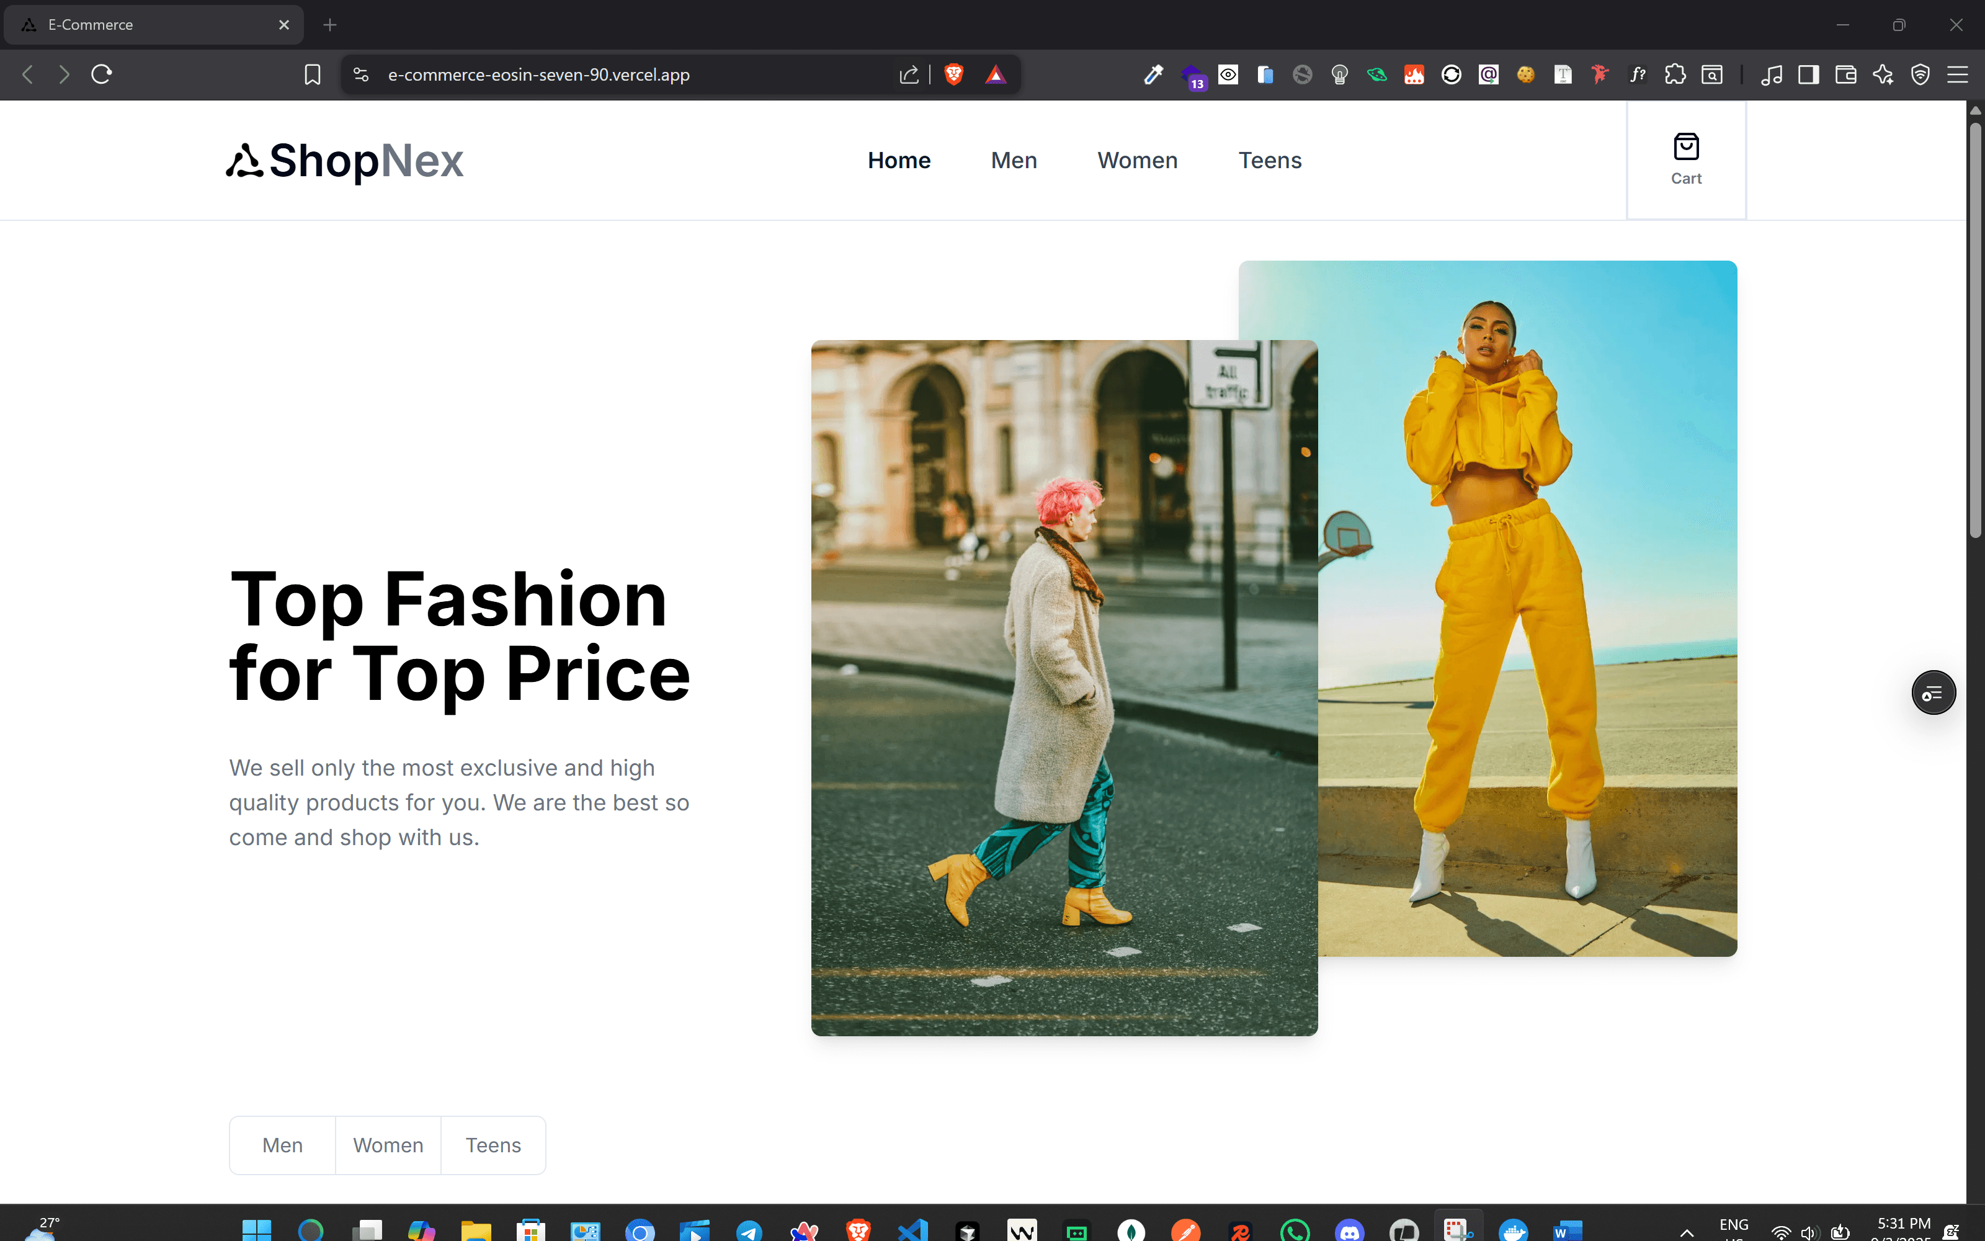
Task: Open the Teens nav link
Action: coord(1270,160)
